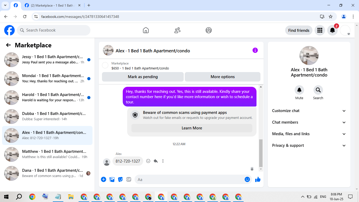Reply to the 812-720-1327 message

click(156, 161)
